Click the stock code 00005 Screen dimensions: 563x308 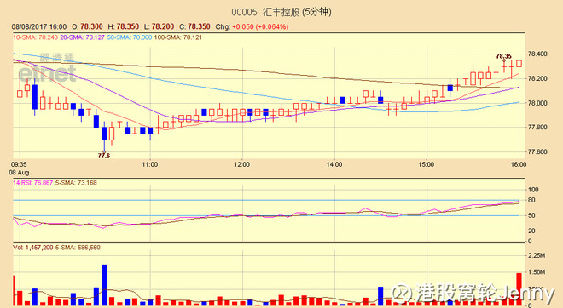click(244, 13)
